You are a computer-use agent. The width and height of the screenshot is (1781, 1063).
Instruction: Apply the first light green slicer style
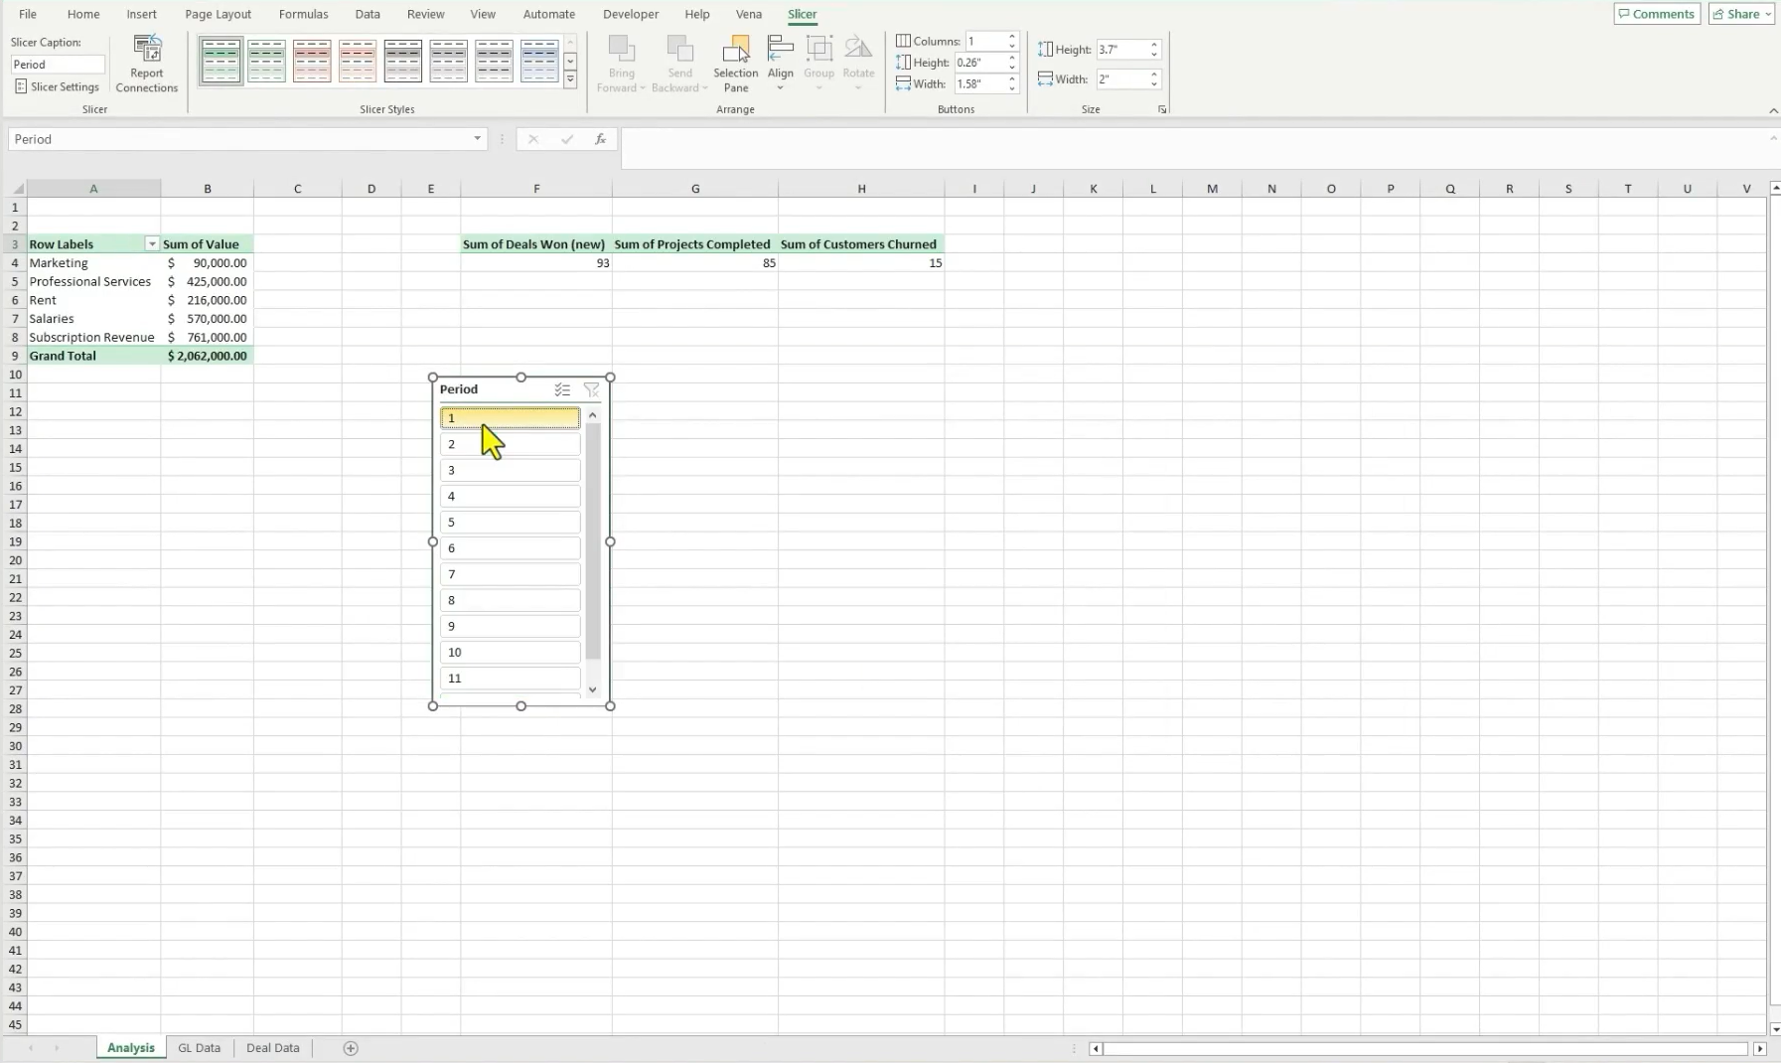(266, 62)
